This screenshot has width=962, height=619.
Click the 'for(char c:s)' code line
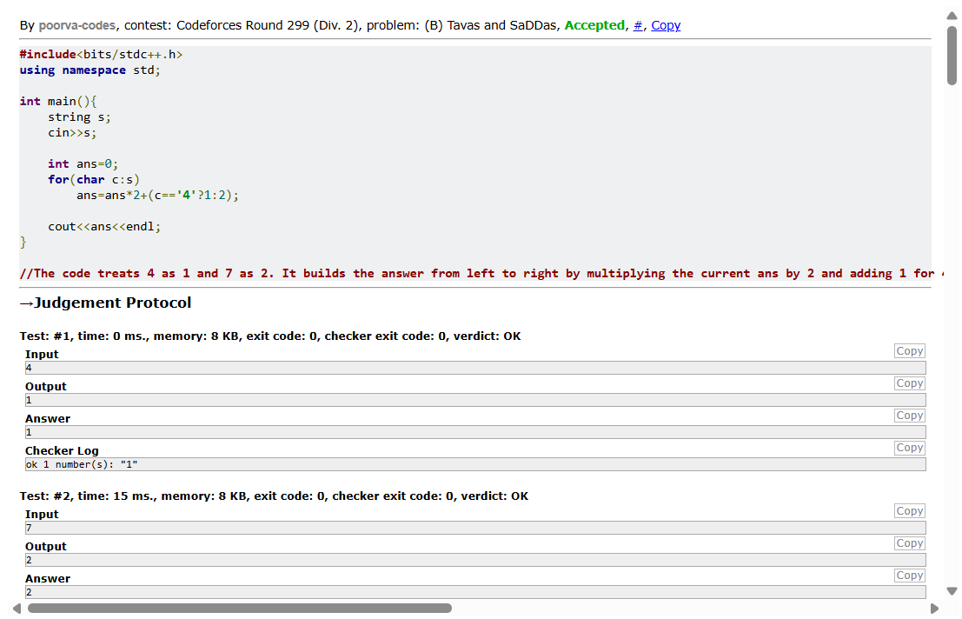[x=94, y=180]
